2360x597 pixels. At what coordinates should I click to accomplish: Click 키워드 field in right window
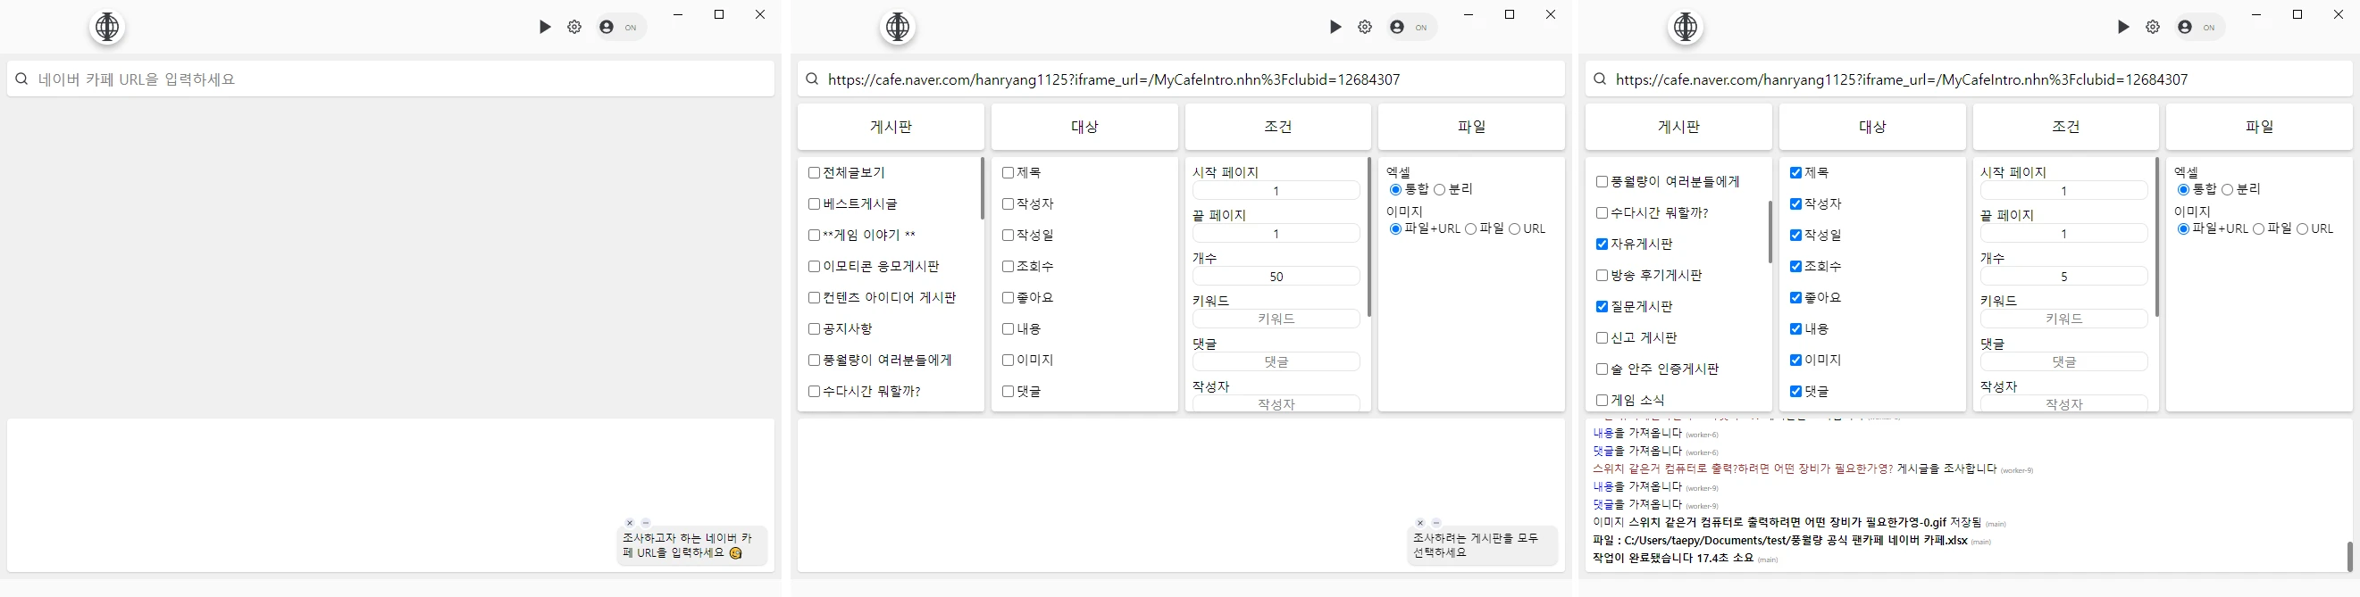[x=2064, y=319]
